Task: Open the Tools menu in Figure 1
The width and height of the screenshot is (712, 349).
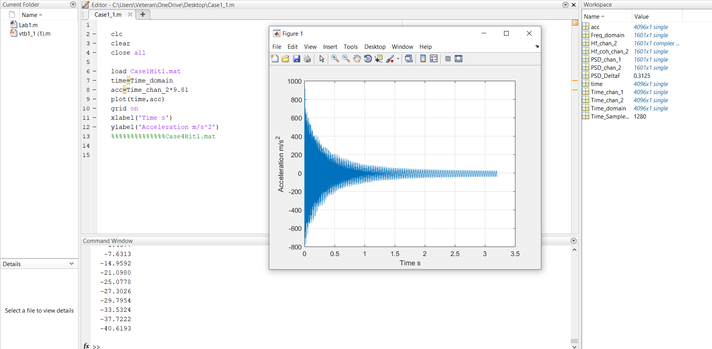Action: point(350,46)
